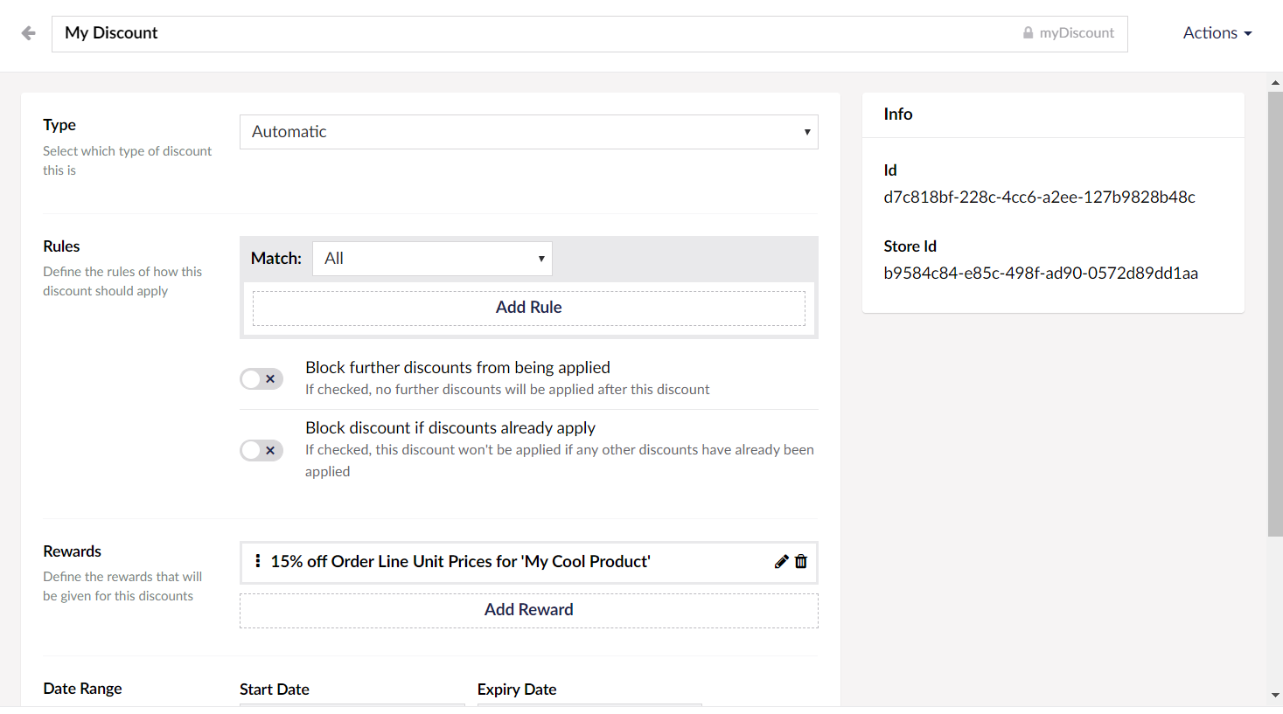Open the Actions menu

pos(1217,33)
